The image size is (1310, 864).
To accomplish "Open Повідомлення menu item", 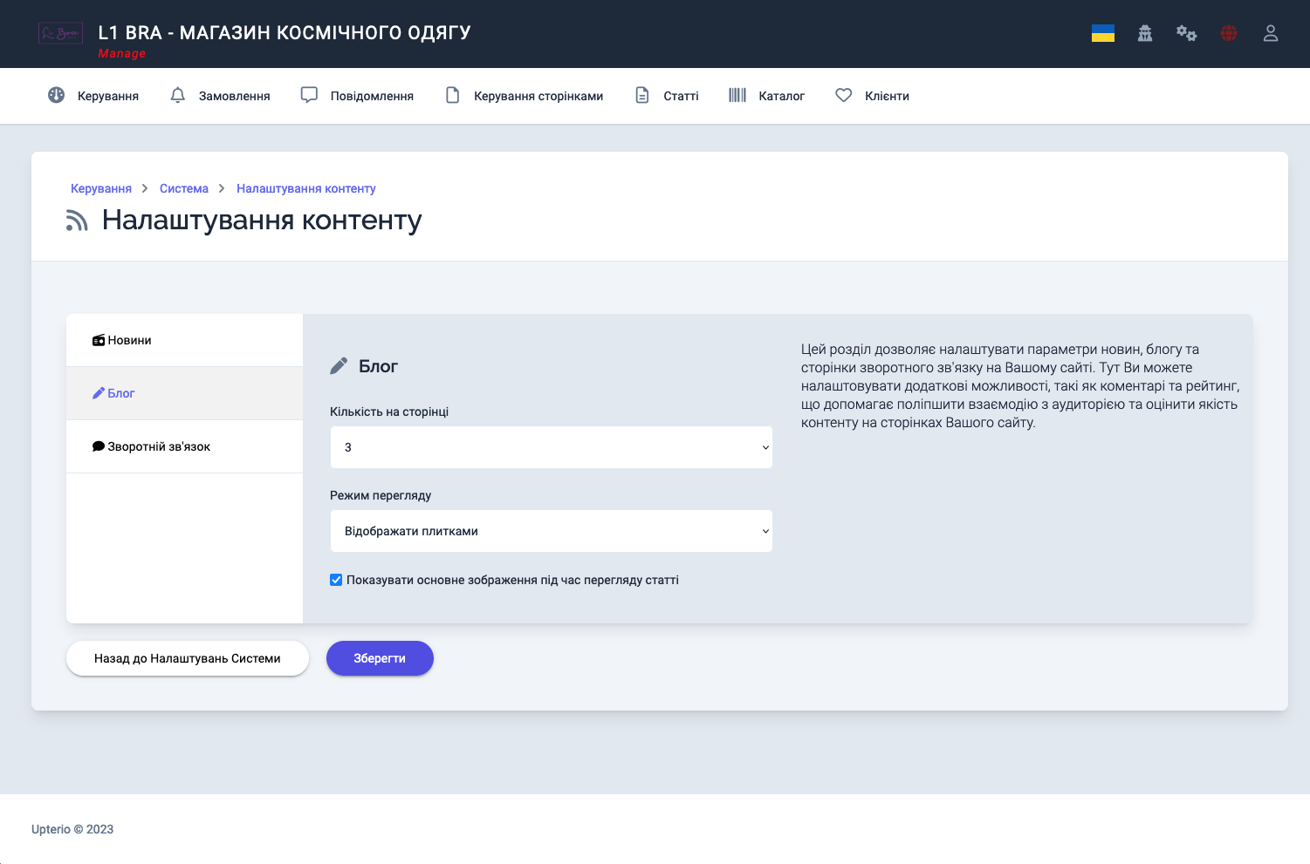I will (357, 95).
